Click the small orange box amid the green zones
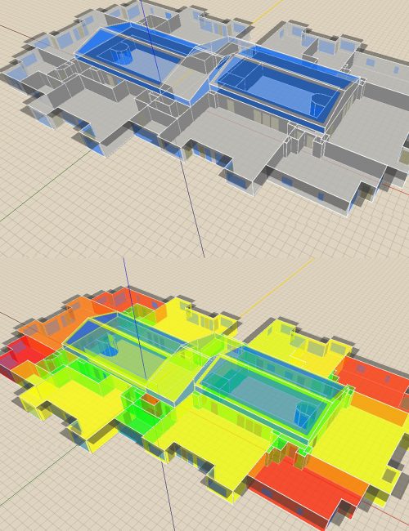Viewport: 409px width, 531px height. pos(150,401)
